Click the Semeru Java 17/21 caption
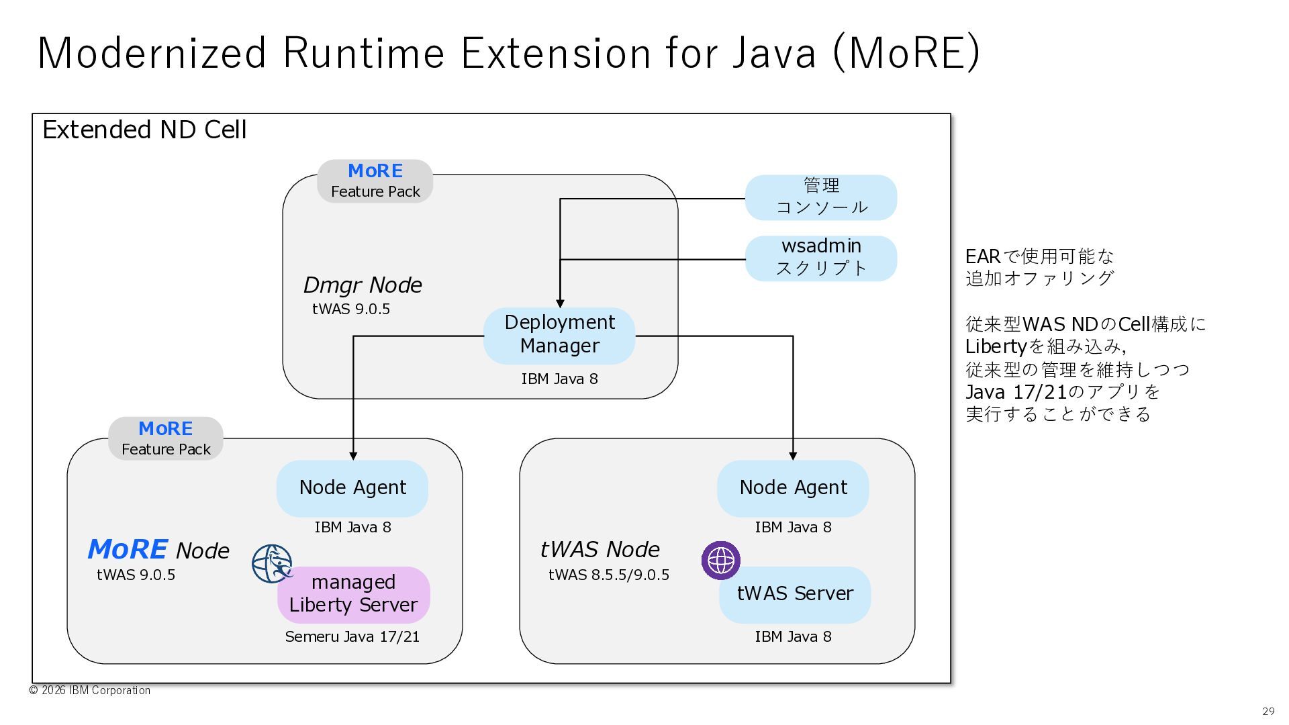1289x725 pixels. pos(352,636)
